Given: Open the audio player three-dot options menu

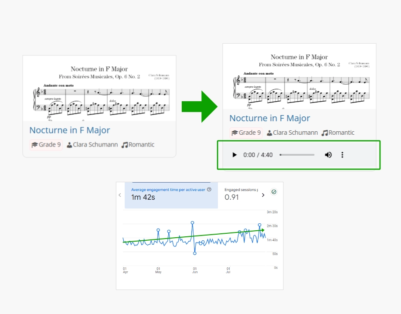Looking at the screenshot, I should (342, 155).
